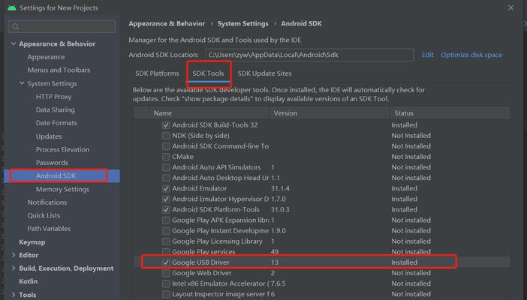Switch to the SDK Update Sites tab

[264, 73]
